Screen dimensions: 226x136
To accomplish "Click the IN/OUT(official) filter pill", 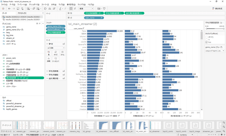I will point(56,29).
